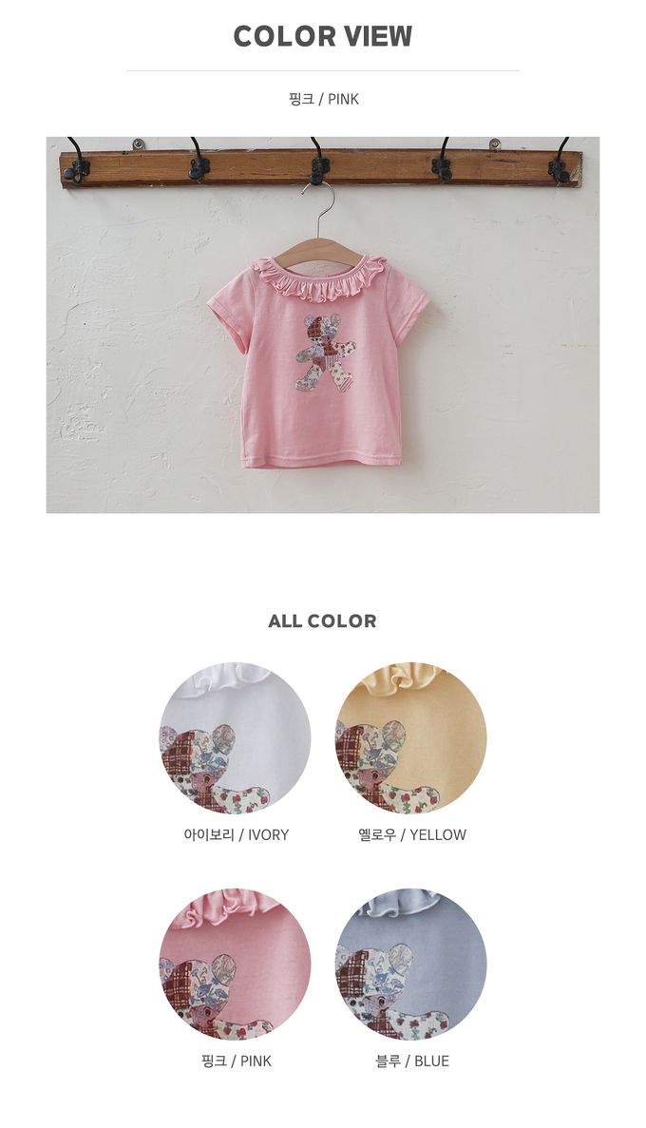Image resolution: width=646 pixels, height=1128 pixels.
Task: Select the Ivory color swatch circle
Action: pyautogui.click(x=236, y=738)
